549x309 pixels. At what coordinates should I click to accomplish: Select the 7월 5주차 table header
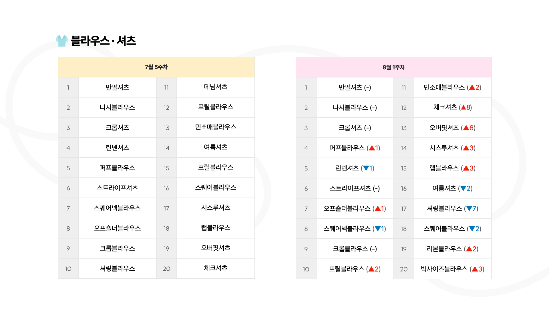[156, 67]
